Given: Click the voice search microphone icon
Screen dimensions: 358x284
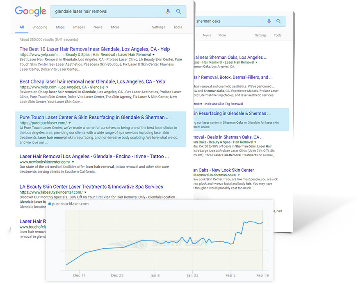Looking at the screenshot, I should point(168,11).
